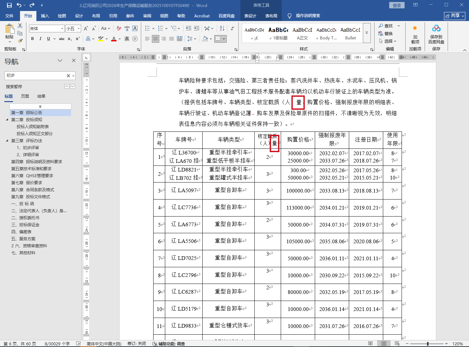
Task: Expand the Styles gallery
Action: coord(367,33)
